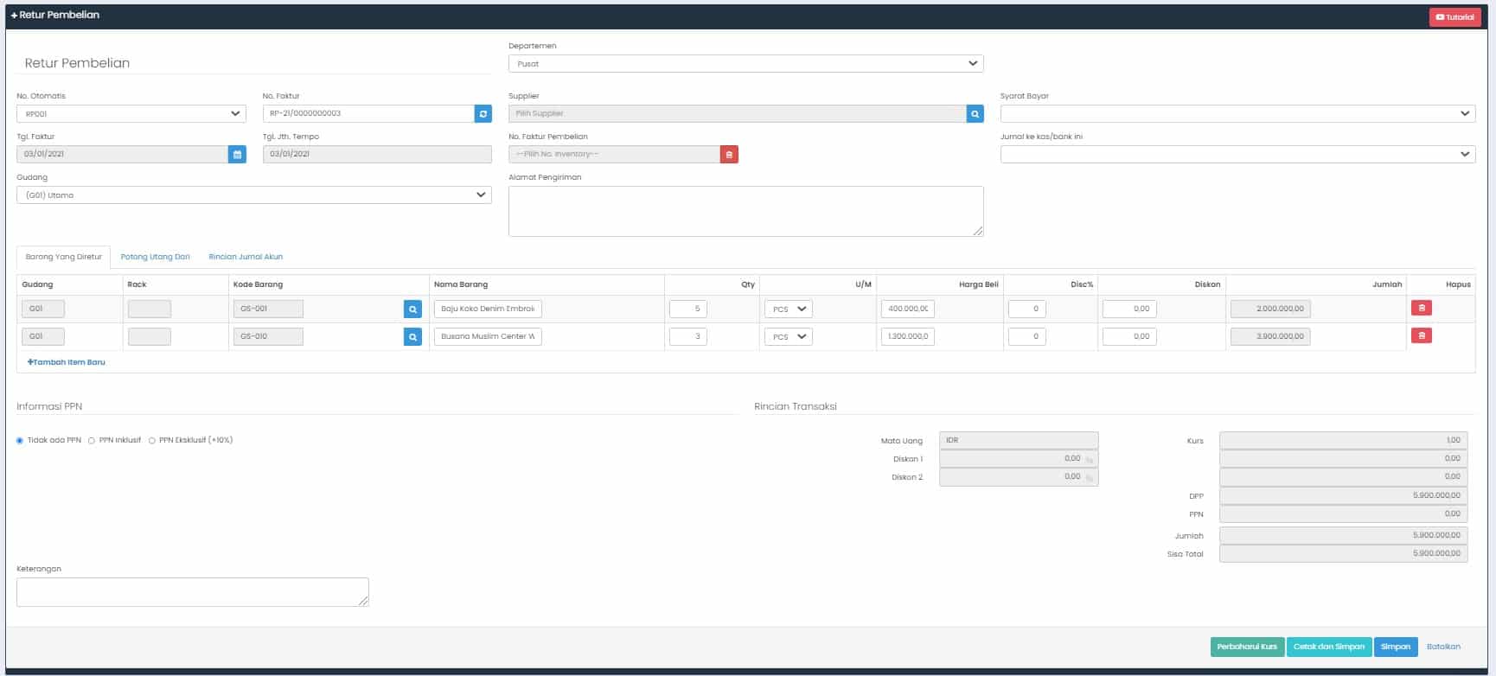Open the Departemen dropdown

(x=745, y=64)
